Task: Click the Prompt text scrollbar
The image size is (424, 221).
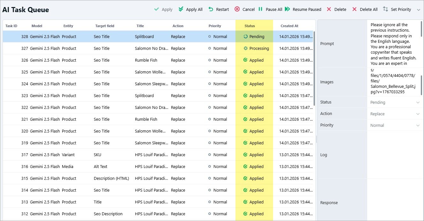Action: [x=421, y=29]
